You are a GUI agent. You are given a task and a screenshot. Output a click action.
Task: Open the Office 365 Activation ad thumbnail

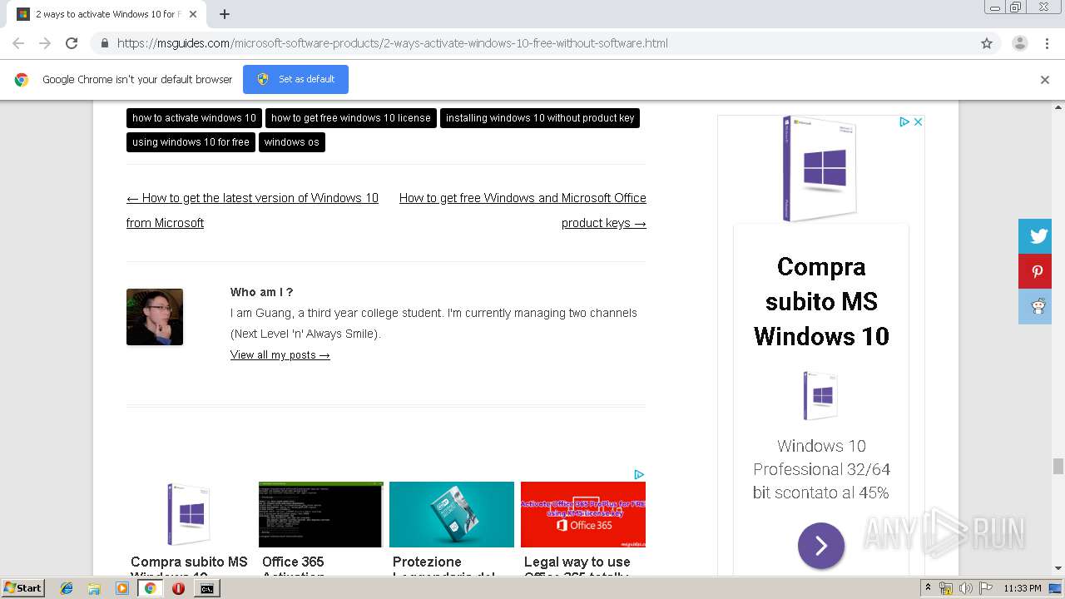(x=321, y=514)
